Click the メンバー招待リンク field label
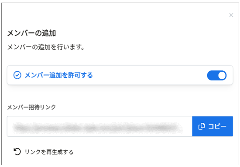This screenshot has width=240, height=167. coord(31,107)
